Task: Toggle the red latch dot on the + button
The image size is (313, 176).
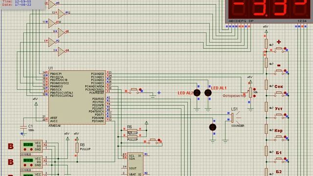Action: click(285, 48)
